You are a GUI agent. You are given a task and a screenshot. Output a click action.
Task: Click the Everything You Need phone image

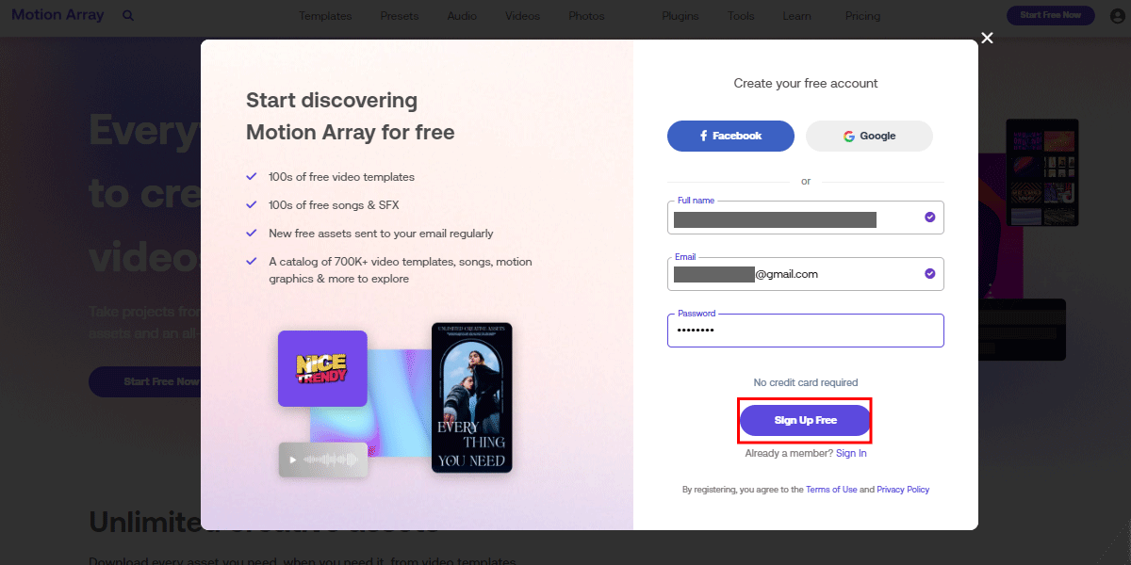(x=471, y=397)
